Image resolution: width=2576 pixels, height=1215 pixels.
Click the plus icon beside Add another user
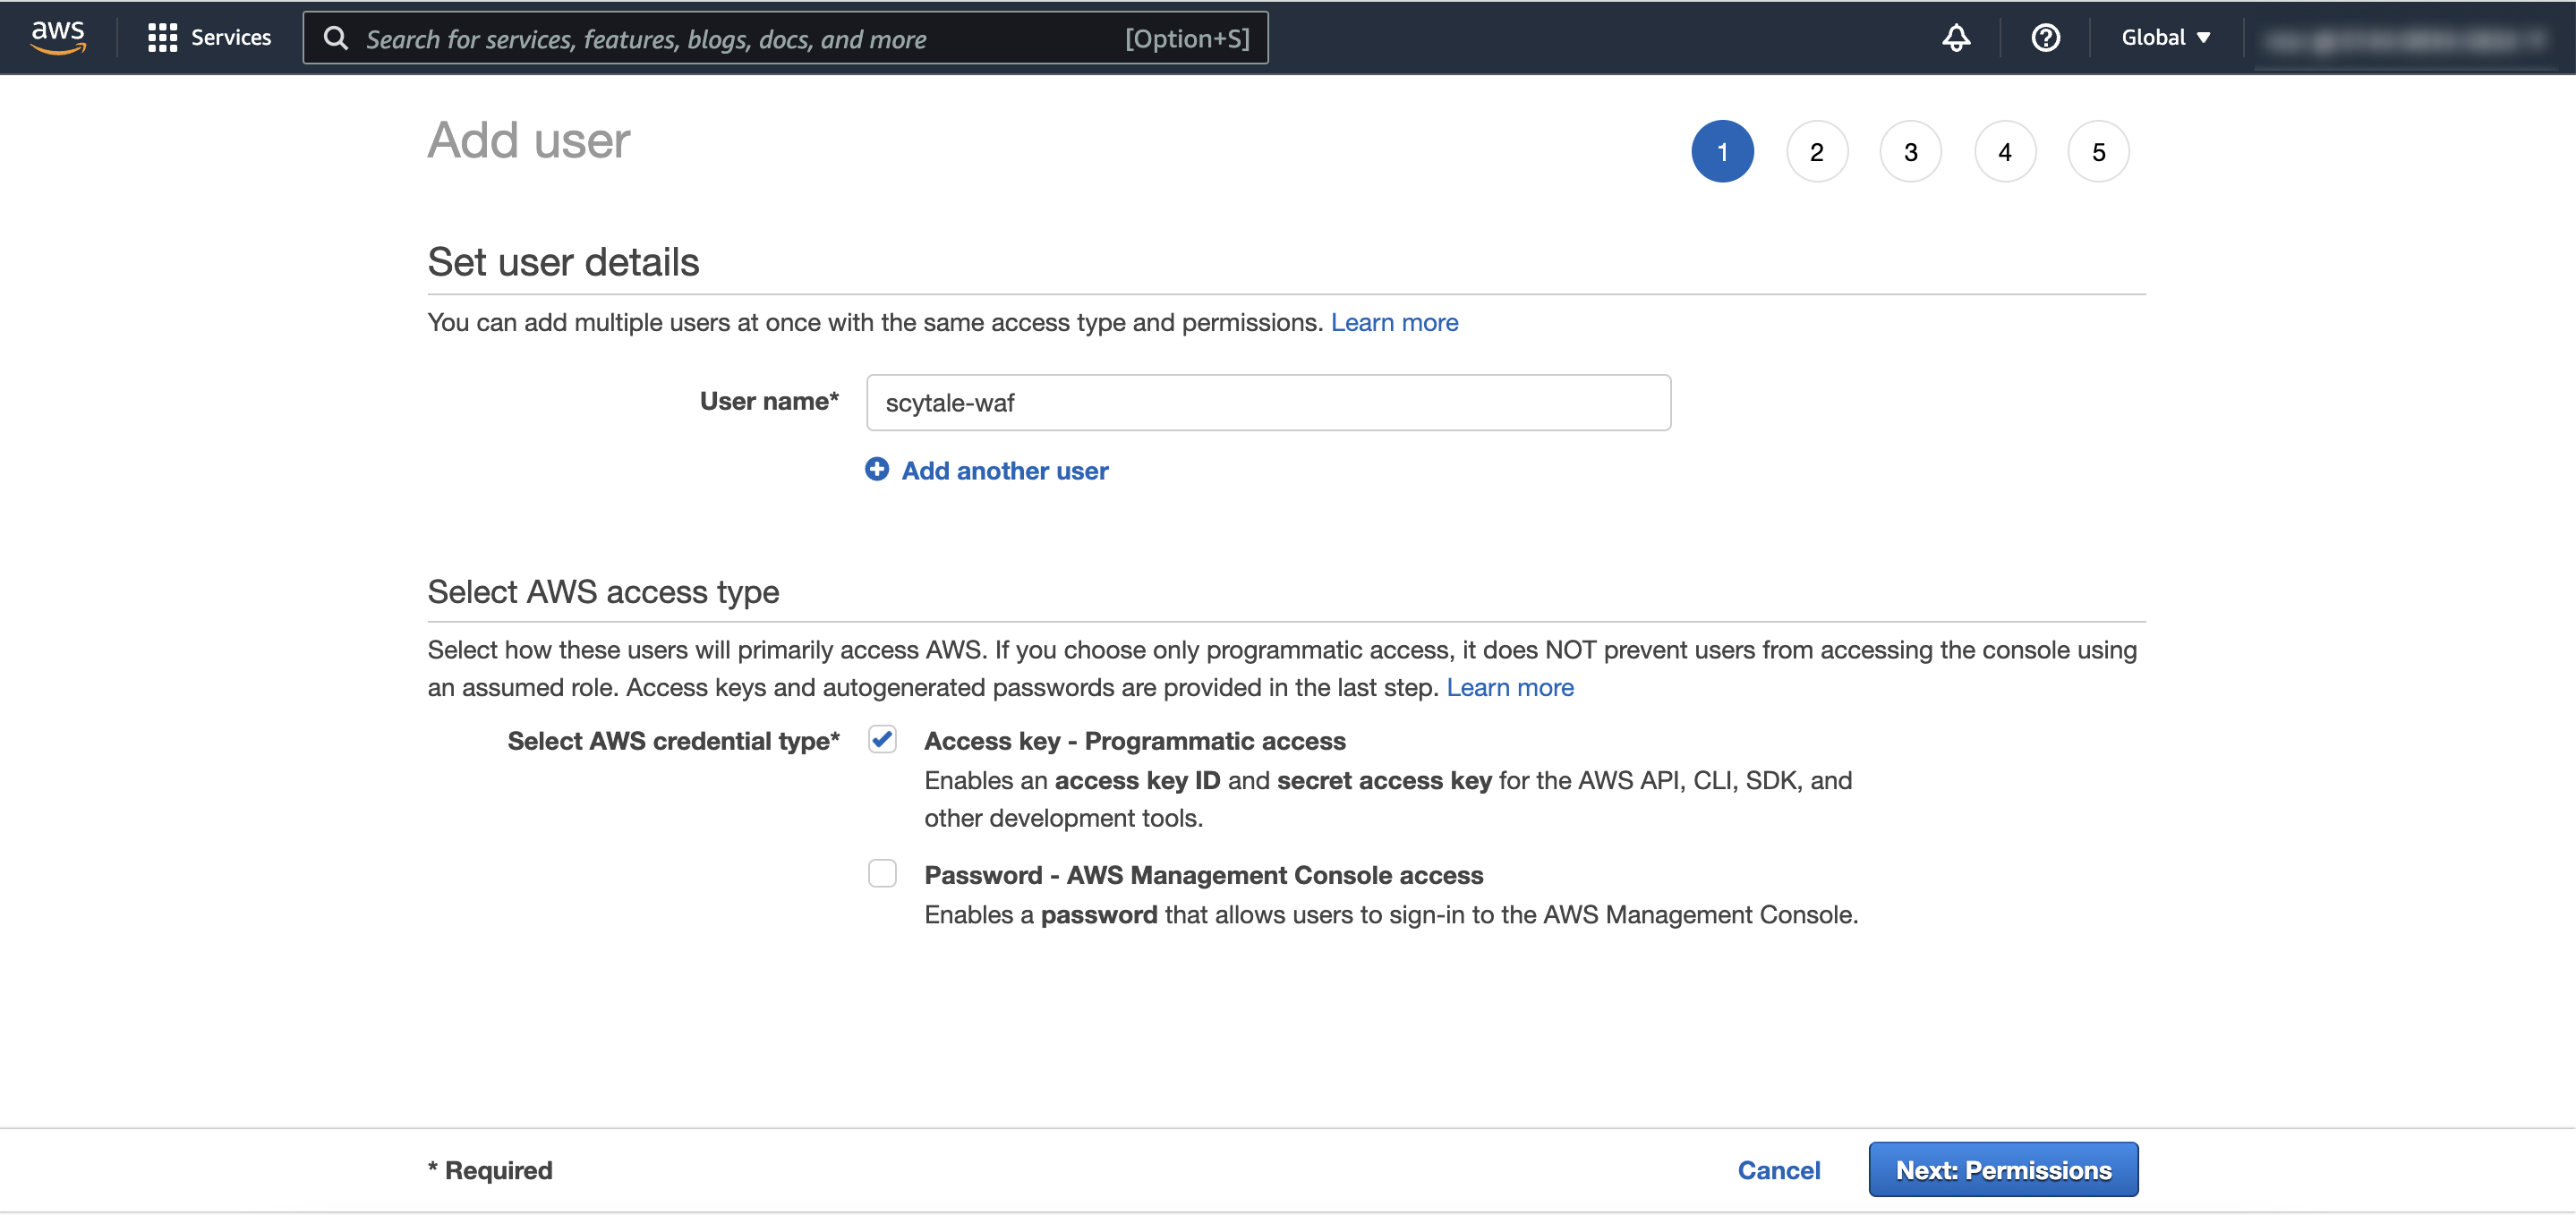(877, 469)
